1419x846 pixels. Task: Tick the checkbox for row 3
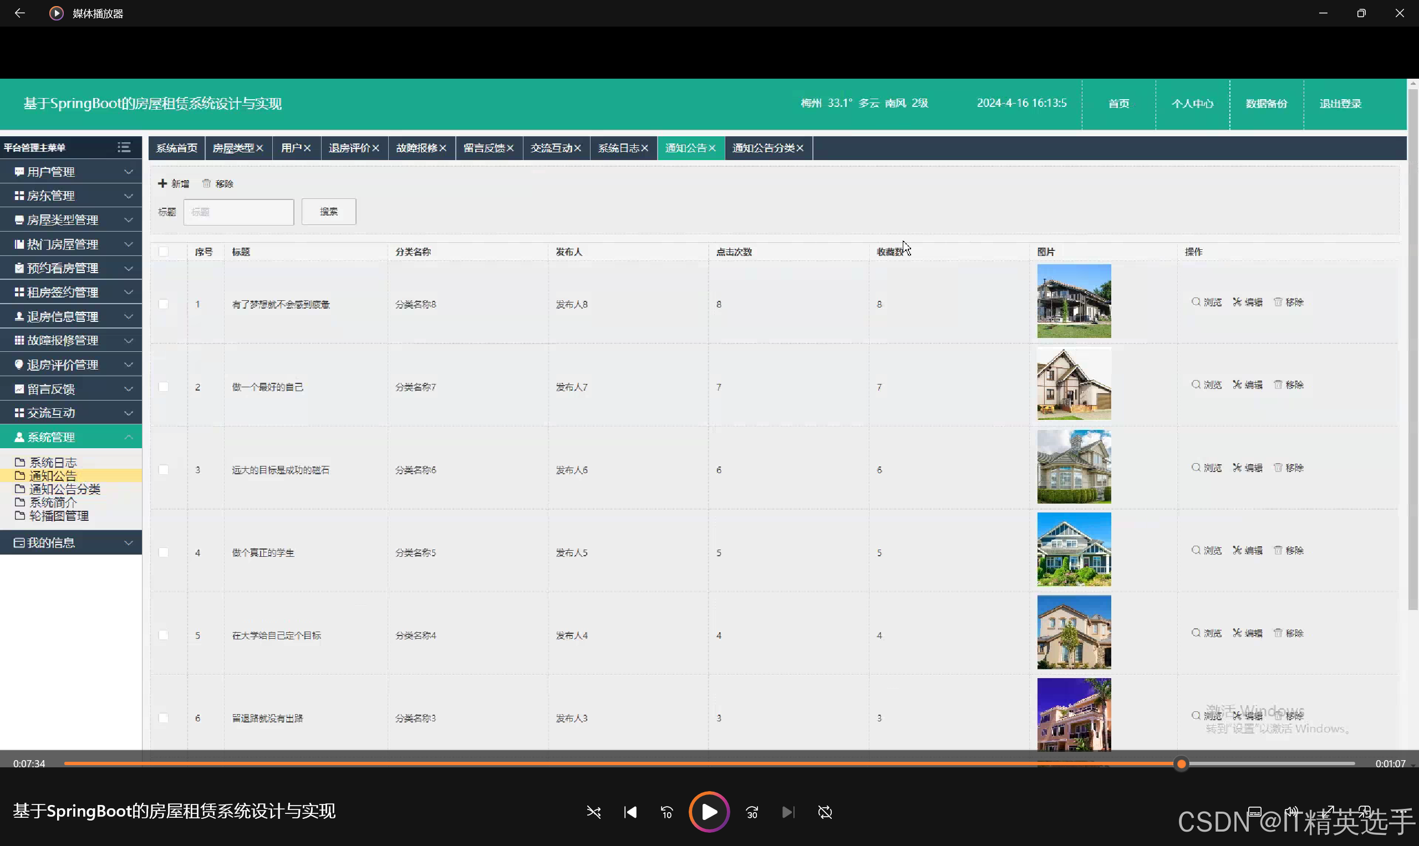pos(164,469)
